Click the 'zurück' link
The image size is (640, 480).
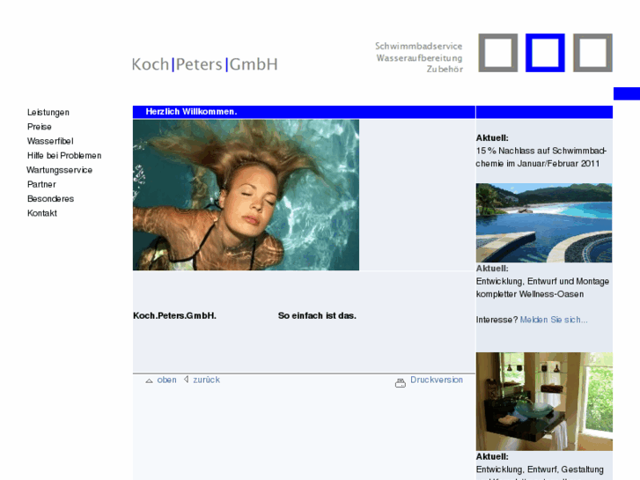pyautogui.click(x=207, y=380)
